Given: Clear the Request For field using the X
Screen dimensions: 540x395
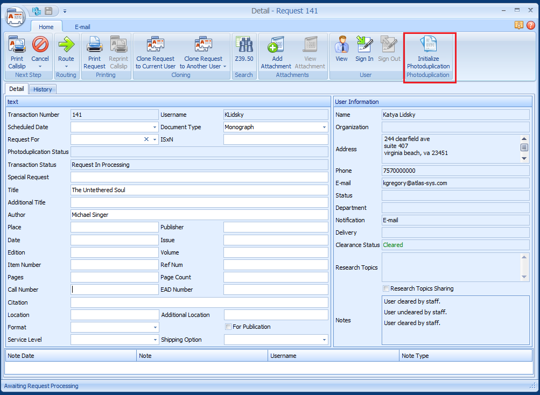Looking at the screenshot, I should click(x=144, y=139).
